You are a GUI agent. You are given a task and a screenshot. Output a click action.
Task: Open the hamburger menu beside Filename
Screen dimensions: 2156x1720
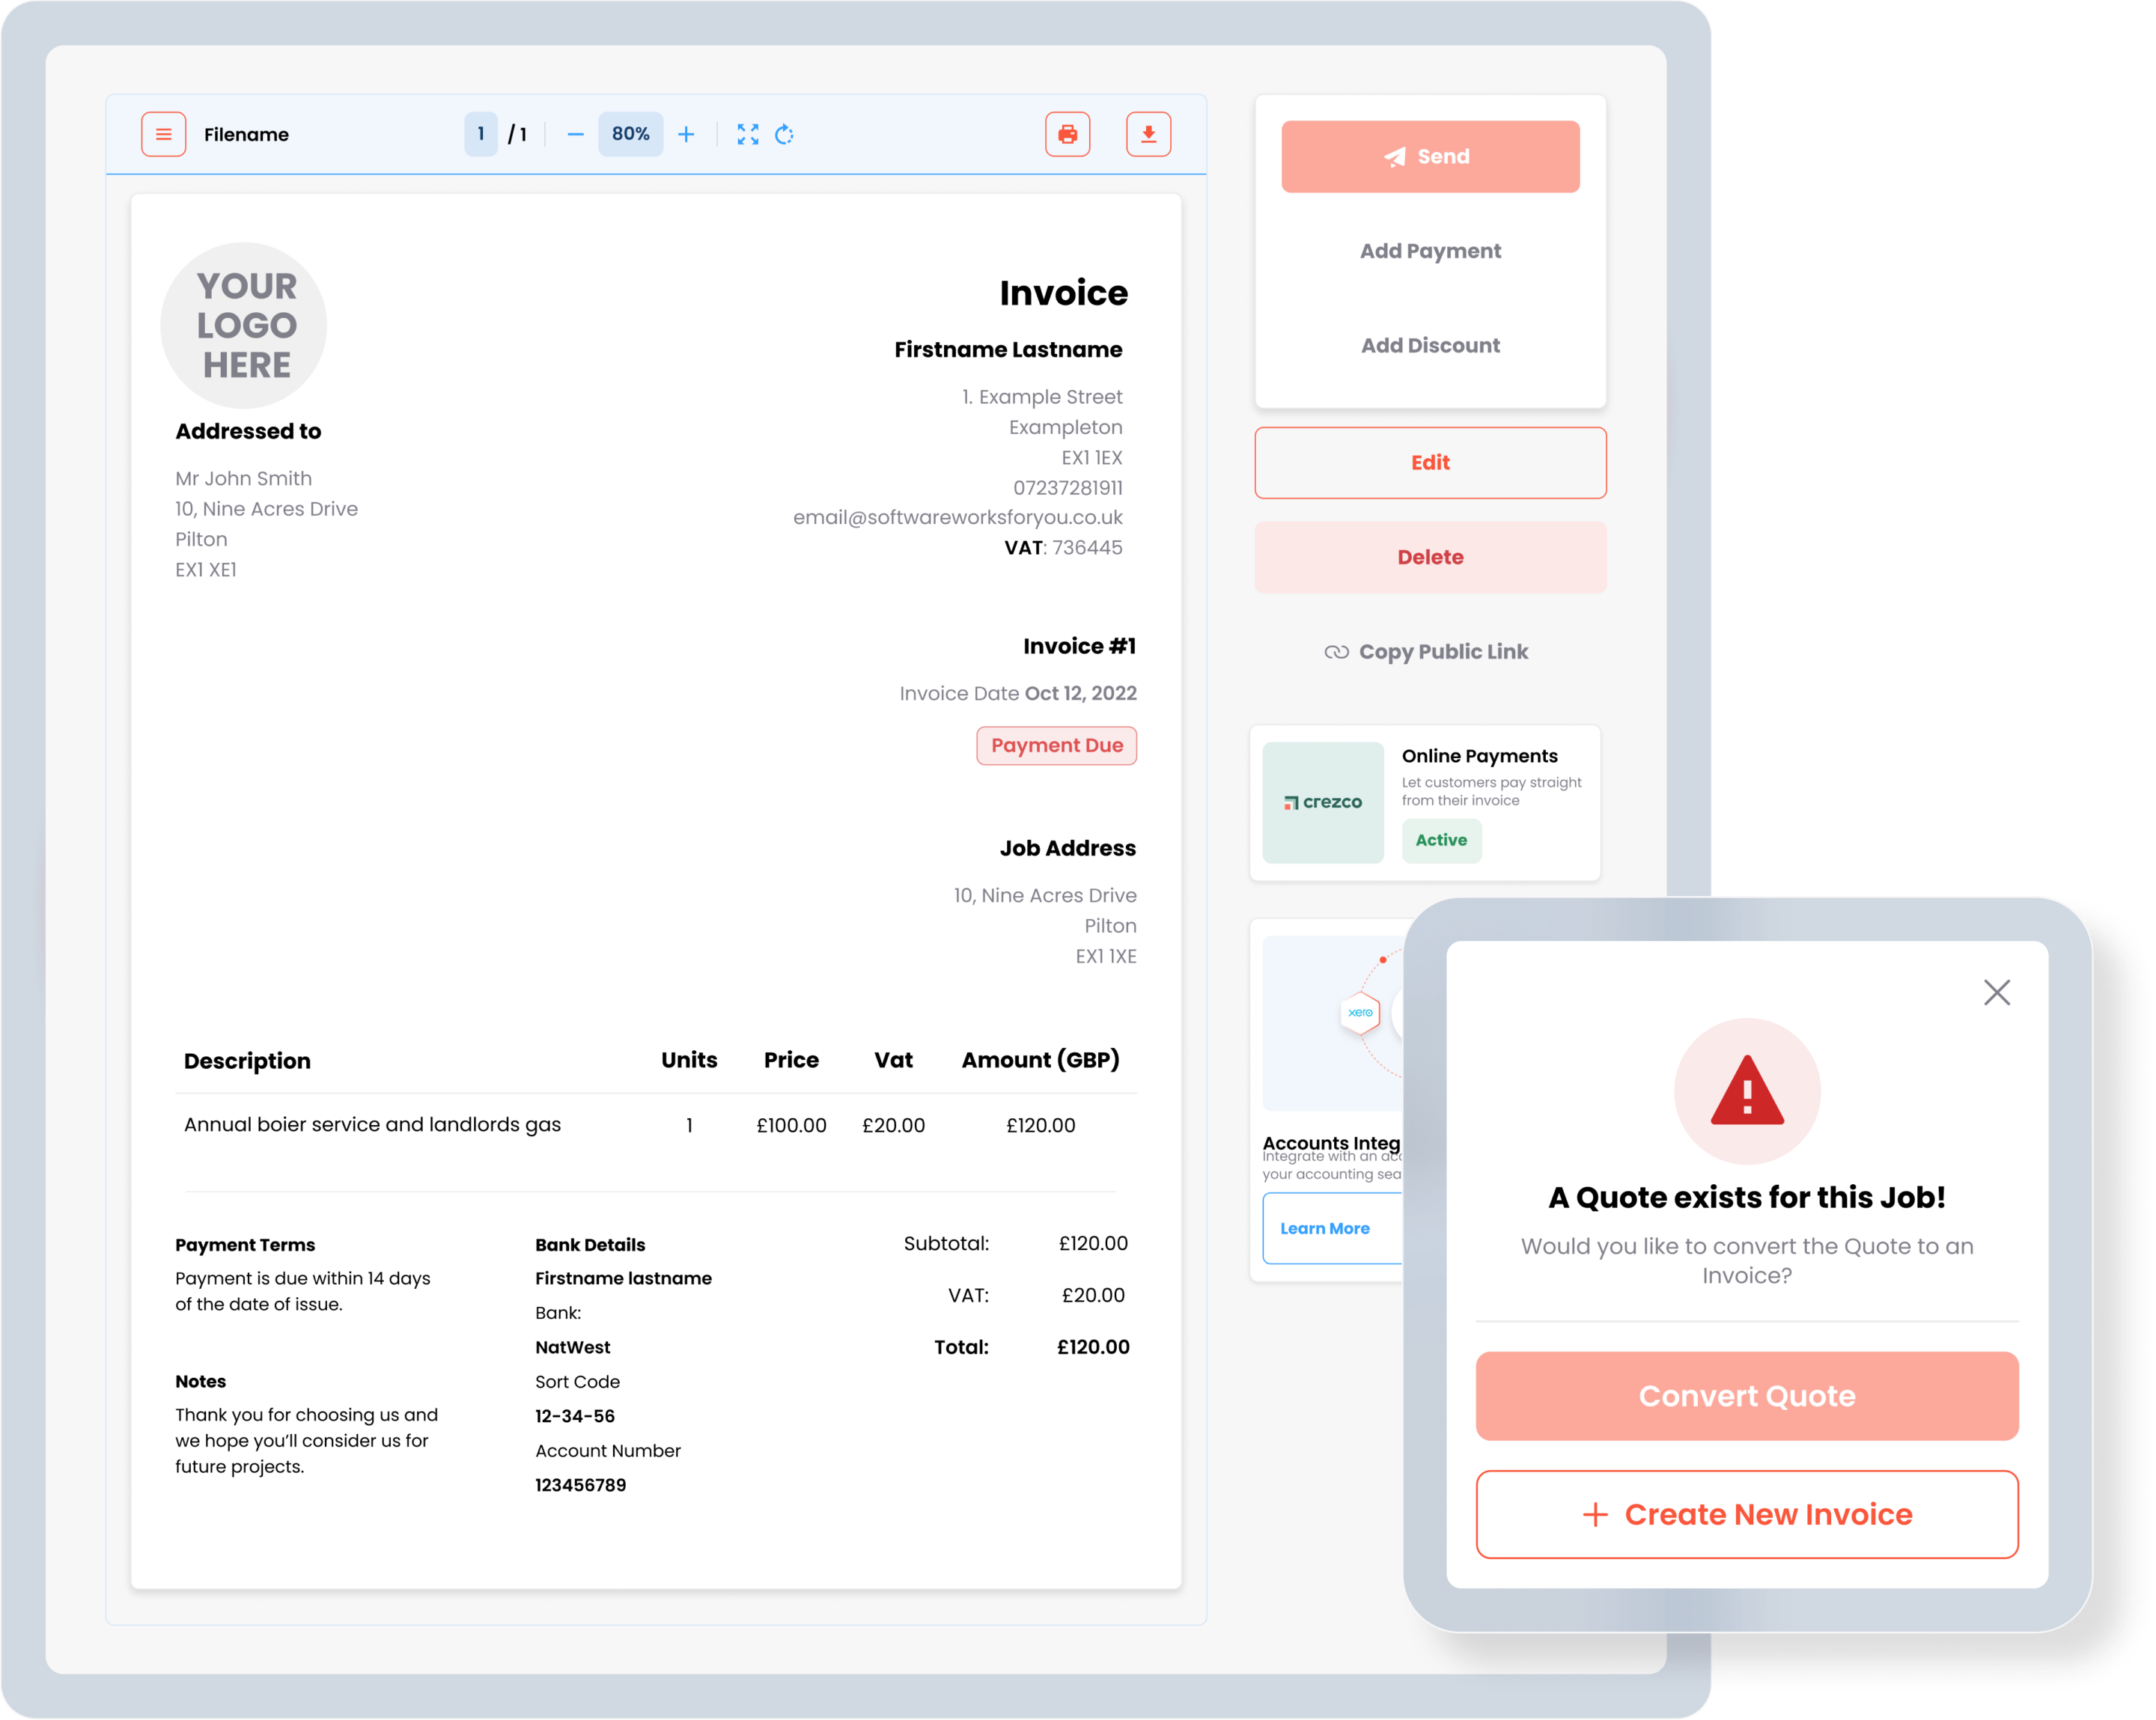point(163,134)
